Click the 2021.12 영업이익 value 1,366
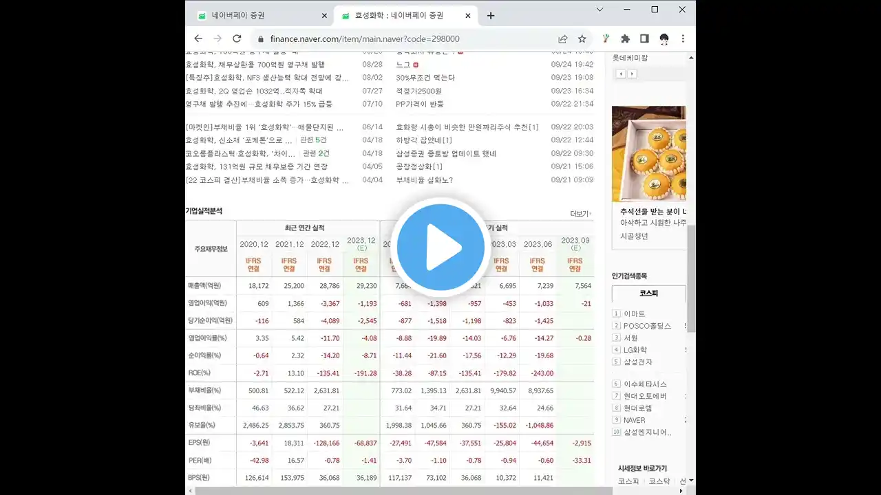 295,303
